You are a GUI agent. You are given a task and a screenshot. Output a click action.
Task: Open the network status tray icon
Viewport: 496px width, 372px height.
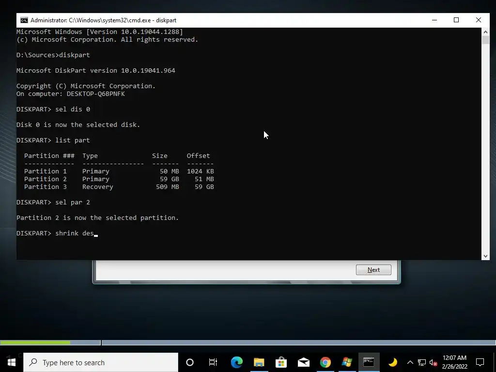422,362
